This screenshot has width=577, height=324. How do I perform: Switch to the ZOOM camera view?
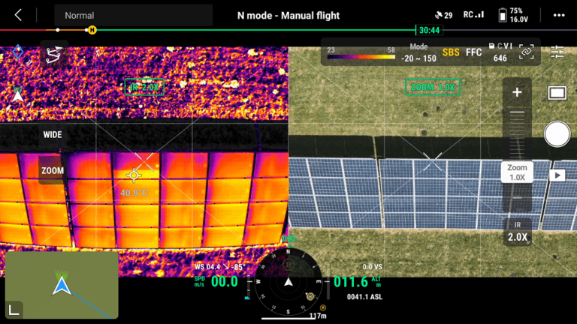tap(53, 171)
